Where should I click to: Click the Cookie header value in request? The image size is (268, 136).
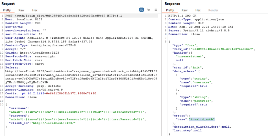[57, 93]
